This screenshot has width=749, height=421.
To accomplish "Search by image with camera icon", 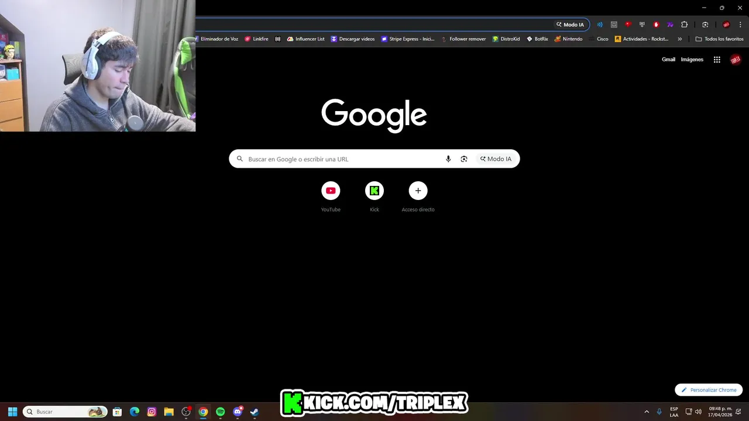I will [464, 159].
